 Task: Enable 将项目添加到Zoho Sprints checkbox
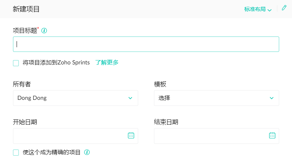pyautogui.click(x=16, y=63)
